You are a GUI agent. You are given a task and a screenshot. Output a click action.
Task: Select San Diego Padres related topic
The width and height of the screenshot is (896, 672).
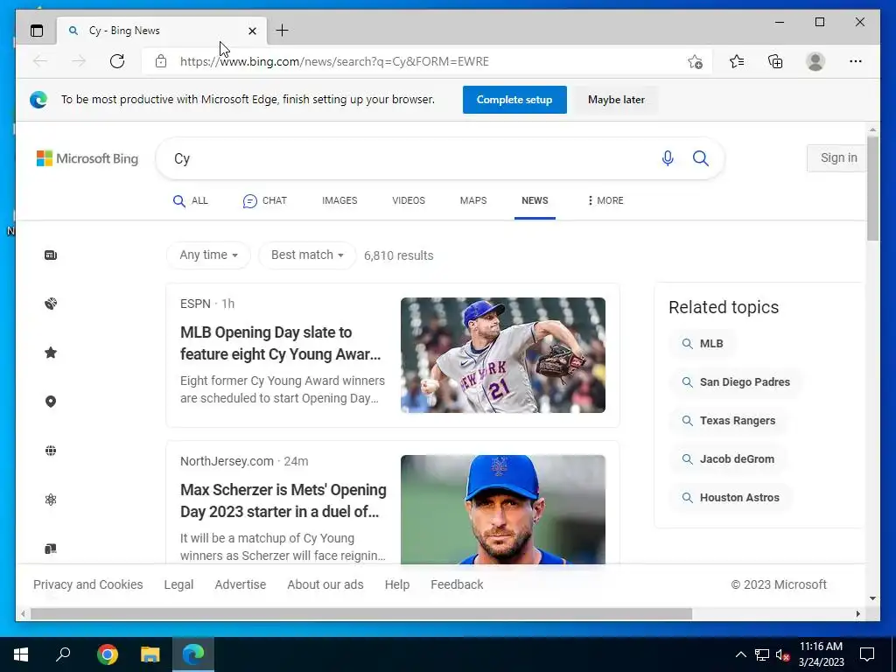click(736, 382)
